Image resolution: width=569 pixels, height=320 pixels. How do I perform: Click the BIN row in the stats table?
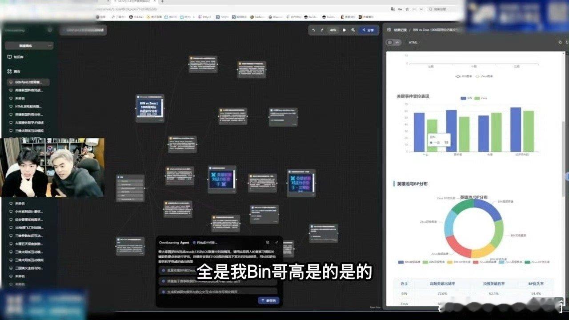click(474, 293)
